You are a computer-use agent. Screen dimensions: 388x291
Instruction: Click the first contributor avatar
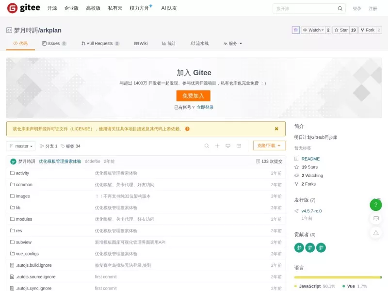coord(299,247)
